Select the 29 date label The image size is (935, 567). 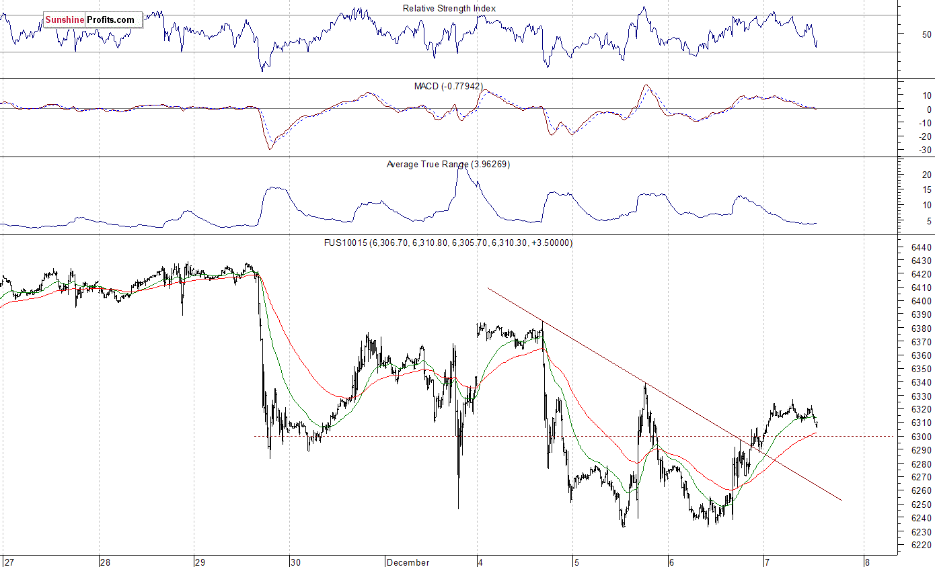point(200,562)
